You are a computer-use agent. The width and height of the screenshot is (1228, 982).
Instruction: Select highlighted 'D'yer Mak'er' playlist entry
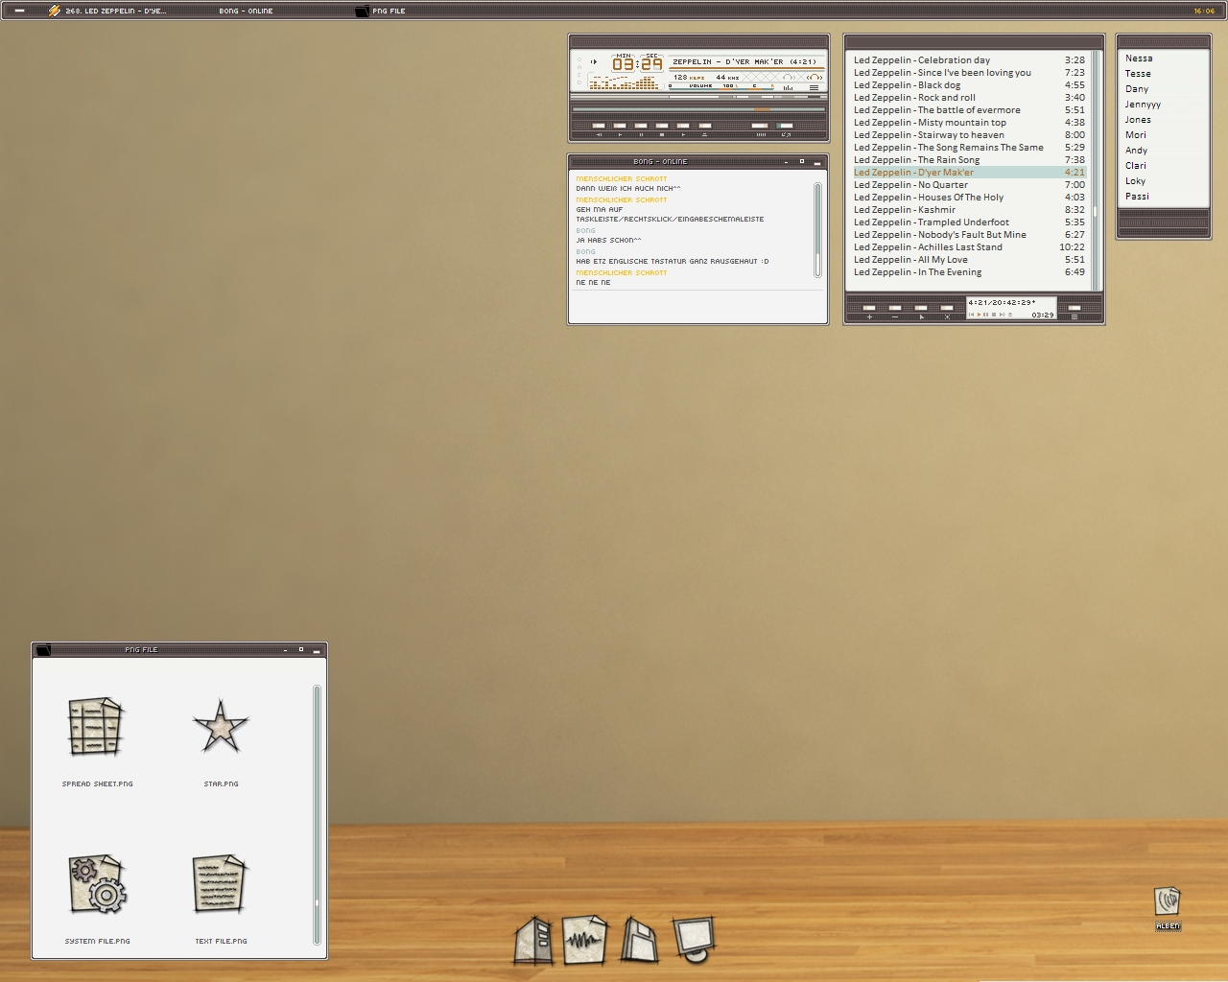point(969,173)
